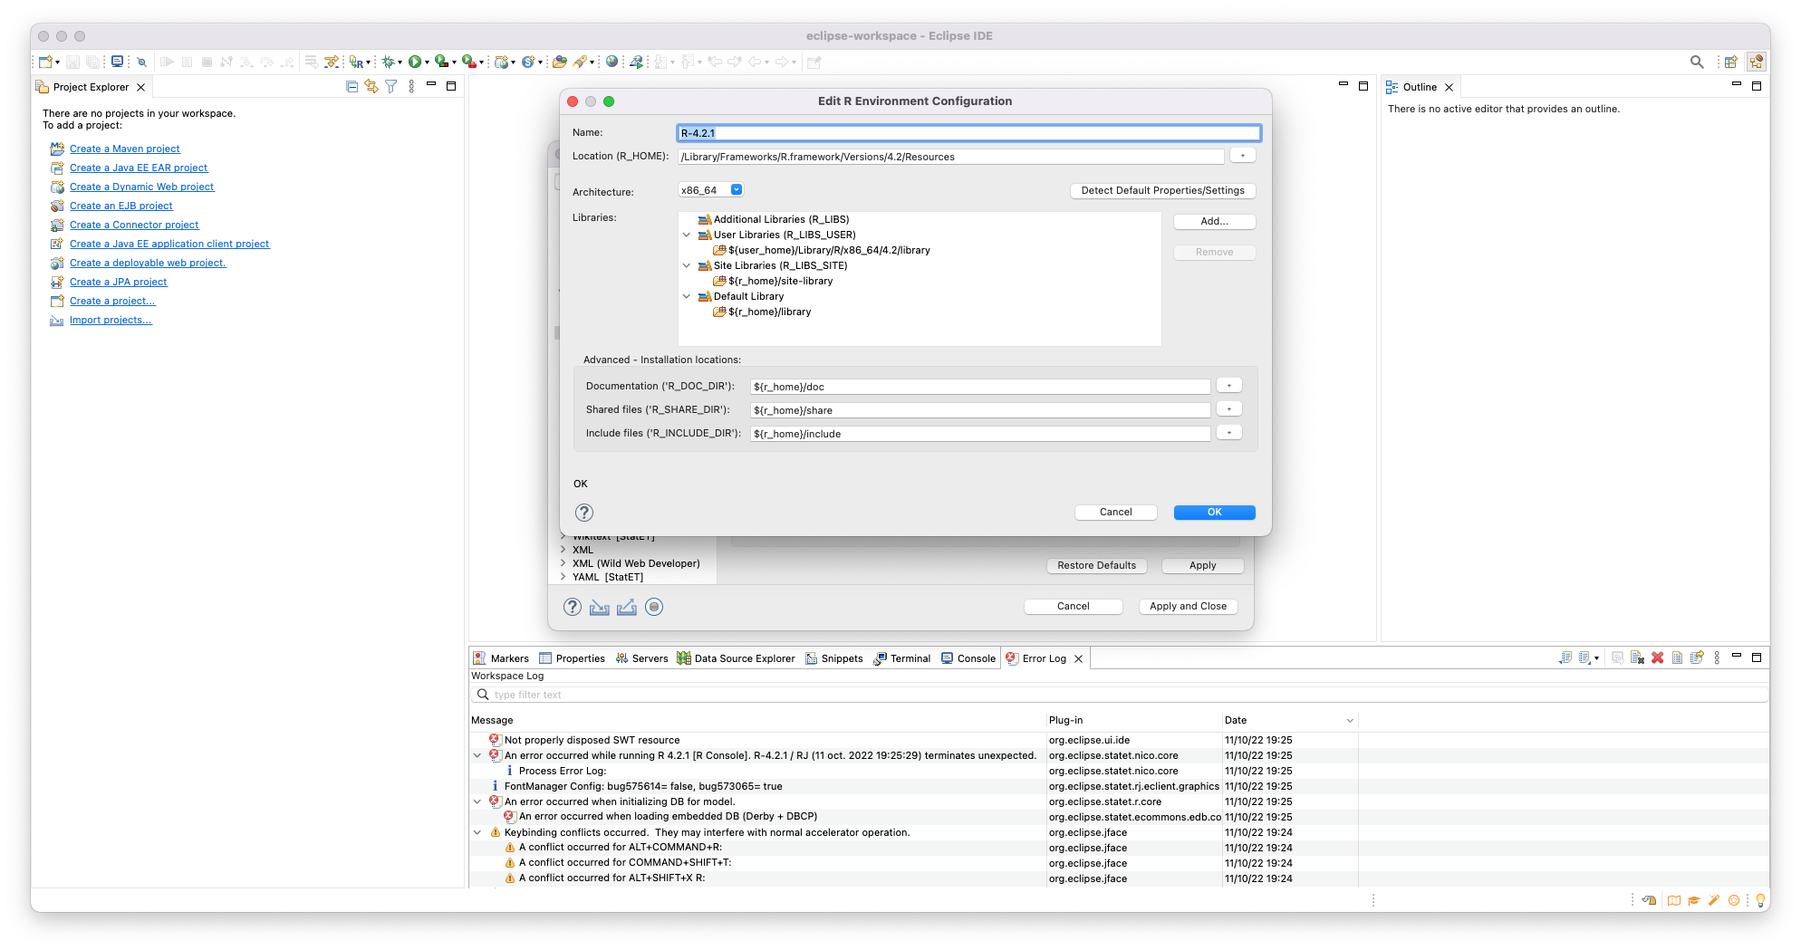1801x950 pixels.
Task: Collapse the 'An error occurred while running R' log entry
Action: pos(477,755)
